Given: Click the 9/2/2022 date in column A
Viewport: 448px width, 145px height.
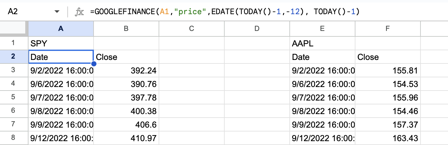Looking at the screenshot, I should [61, 70].
